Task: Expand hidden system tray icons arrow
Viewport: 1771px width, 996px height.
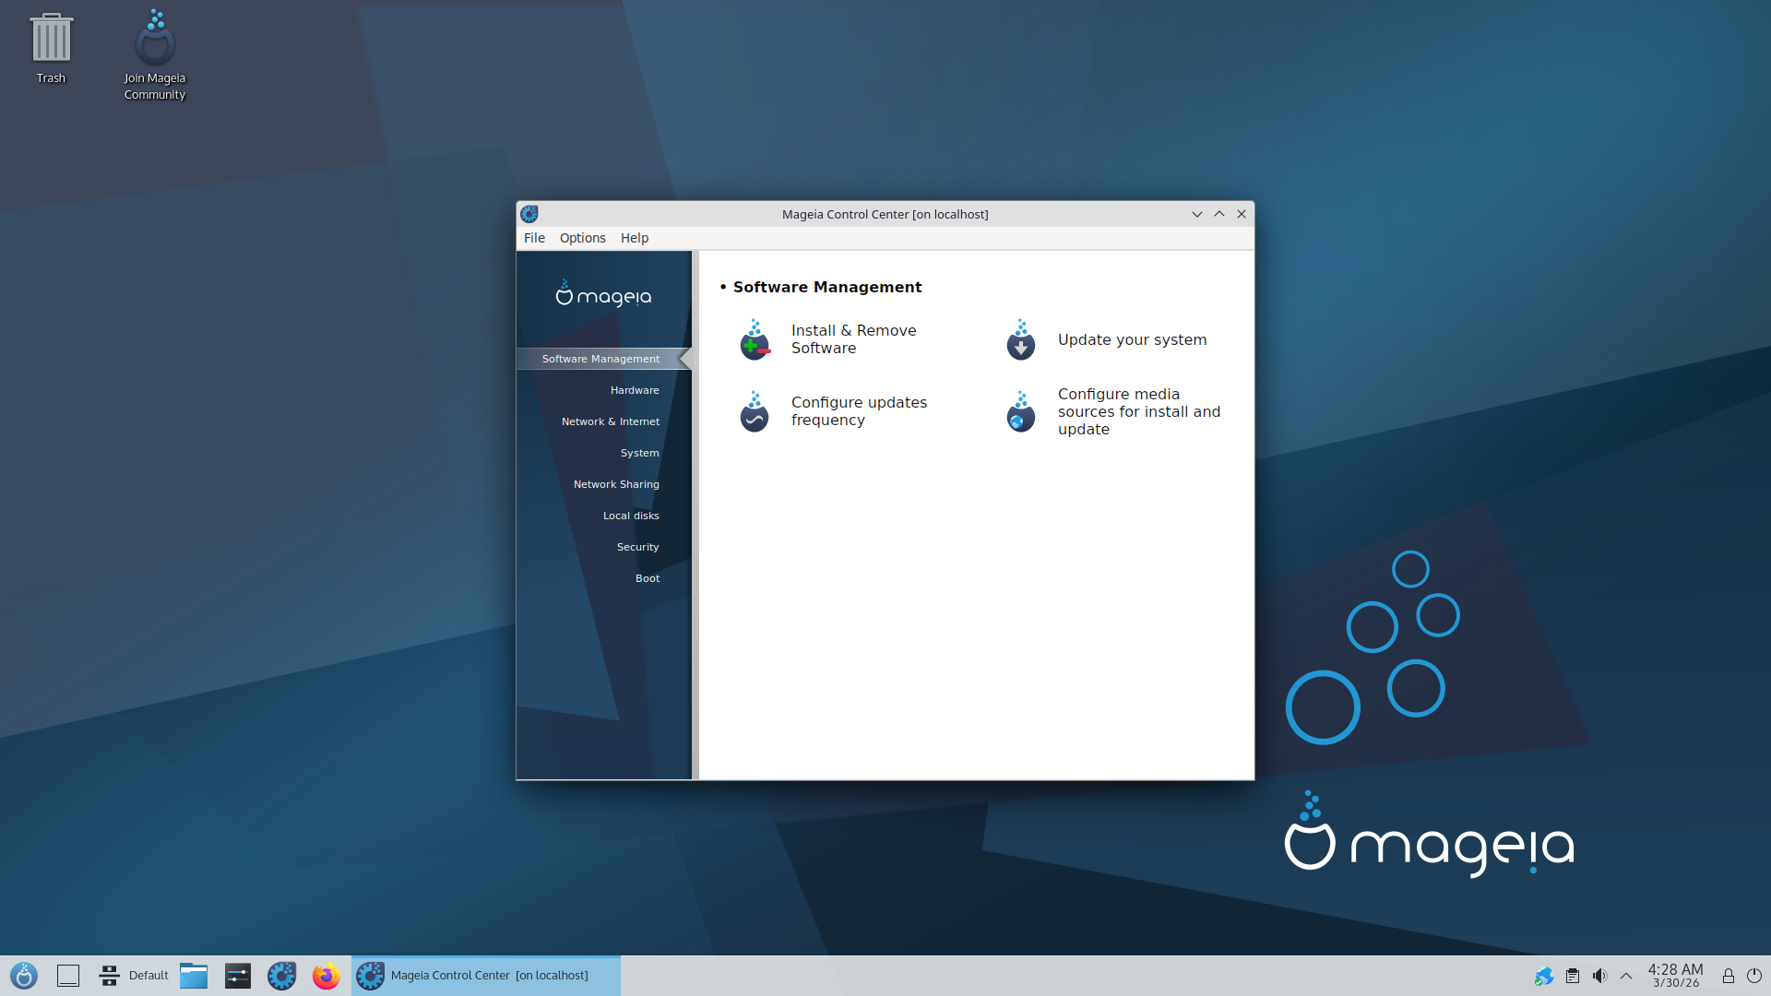Action: [x=1626, y=976]
